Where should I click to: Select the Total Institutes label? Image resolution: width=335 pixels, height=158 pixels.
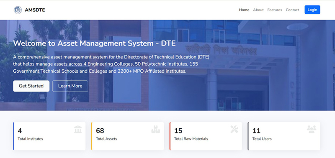click(x=30, y=139)
